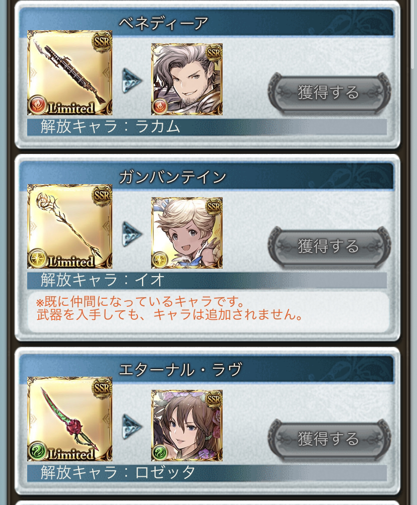
Task: Click the fire element icon on ラカム portrait
Action: (160, 107)
